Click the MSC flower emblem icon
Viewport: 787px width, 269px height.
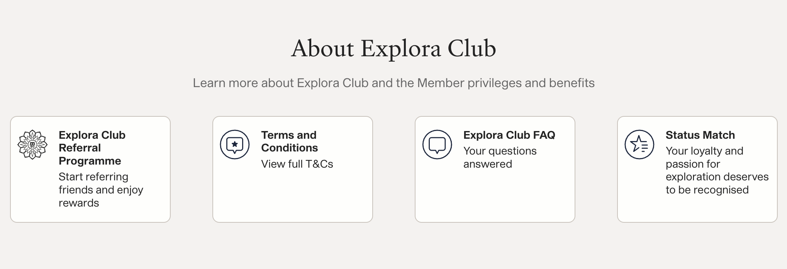[32, 145]
